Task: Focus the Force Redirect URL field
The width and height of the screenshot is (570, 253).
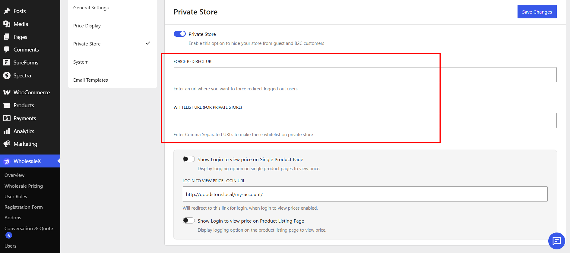Action: pyautogui.click(x=365, y=75)
